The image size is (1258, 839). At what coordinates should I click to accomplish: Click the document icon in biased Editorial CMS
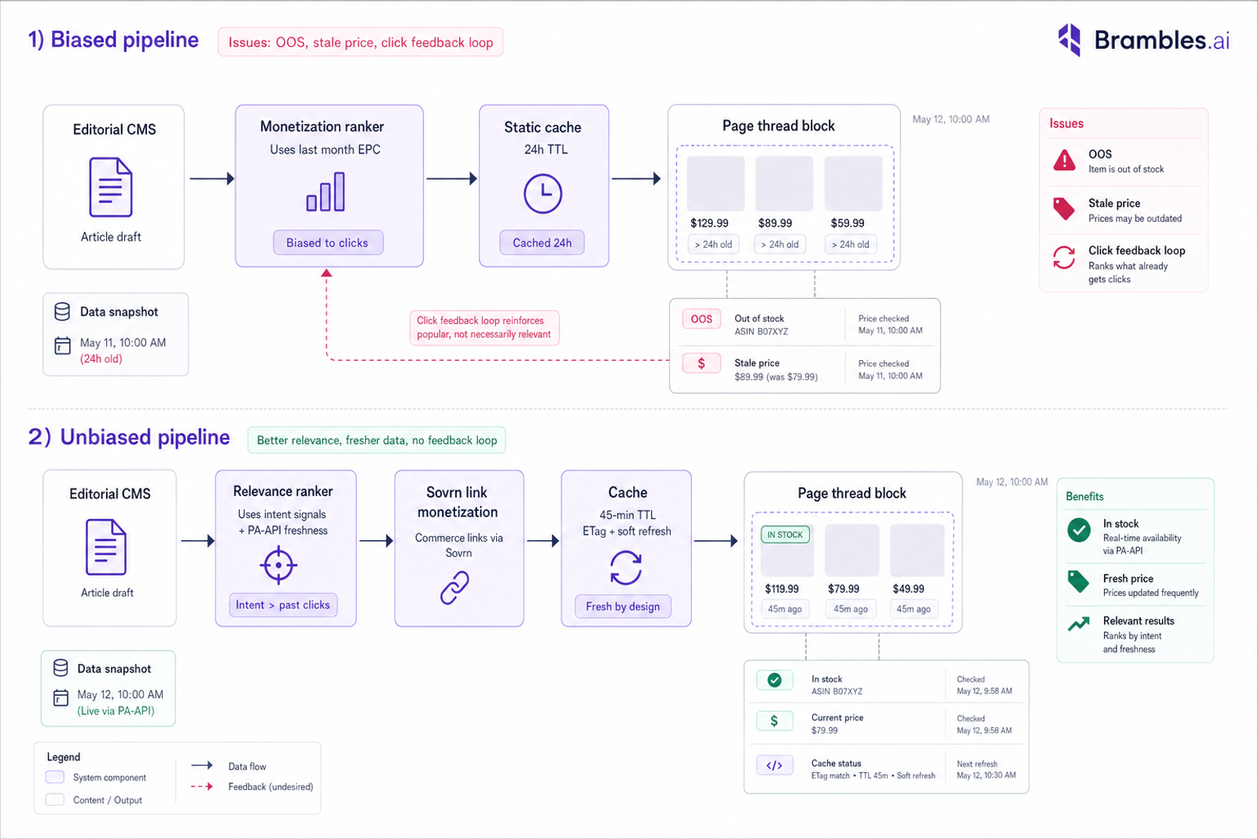(x=111, y=187)
